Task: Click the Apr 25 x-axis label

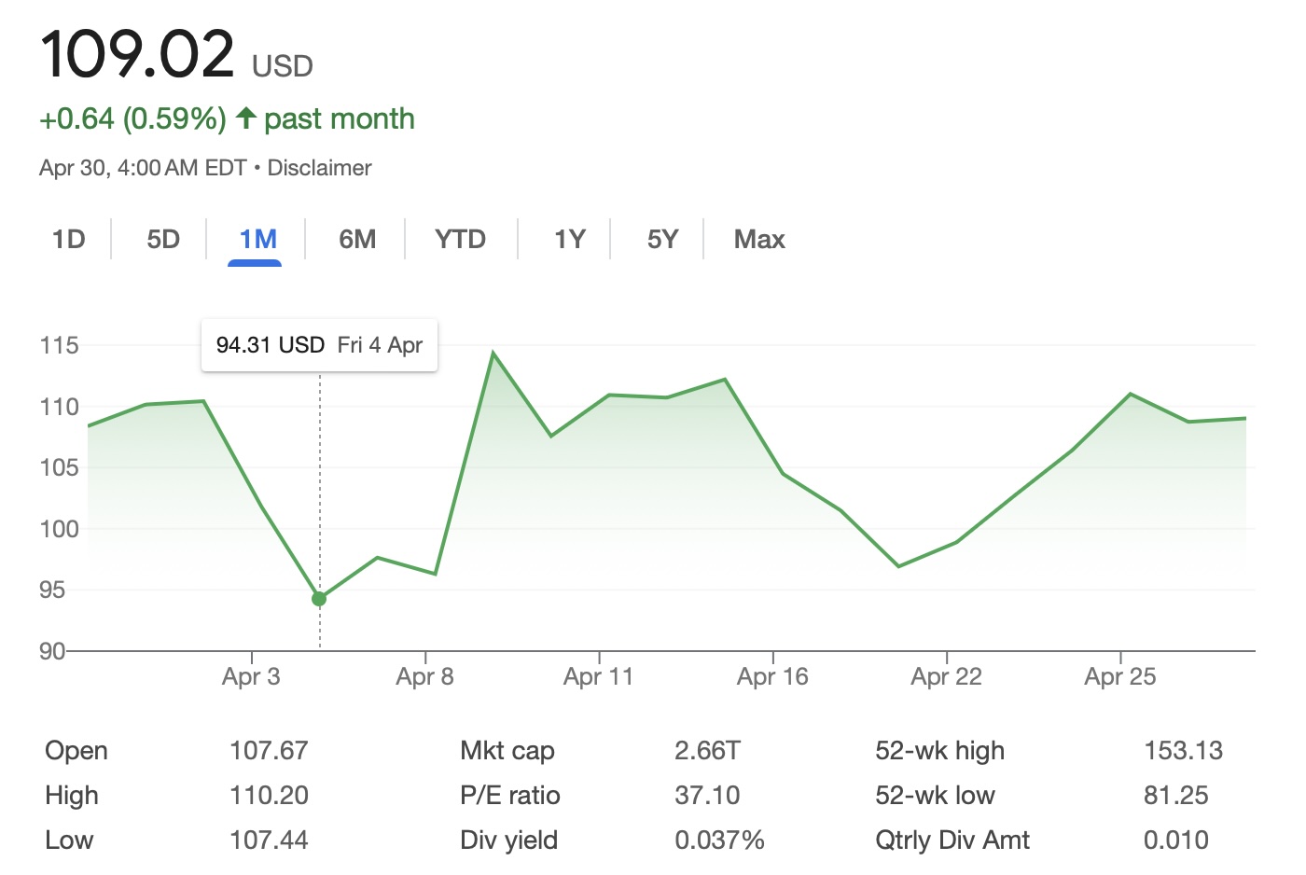Action: [1119, 676]
